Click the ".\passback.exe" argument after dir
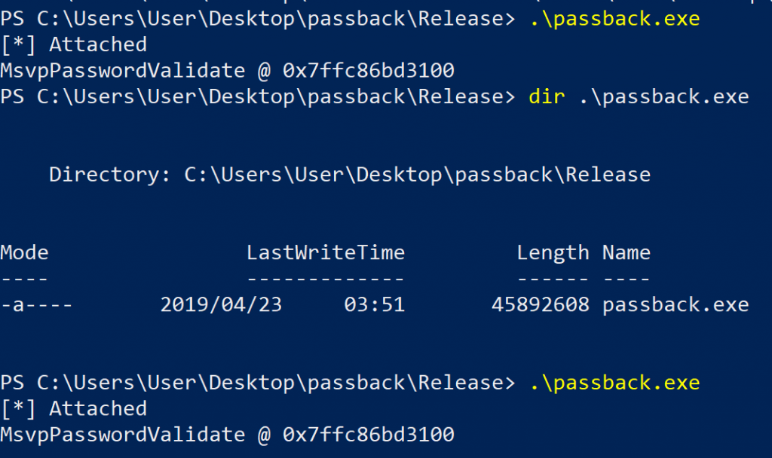The width and height of the screenshot is (772, 458). pyautogui.click(x=663, y=97)
